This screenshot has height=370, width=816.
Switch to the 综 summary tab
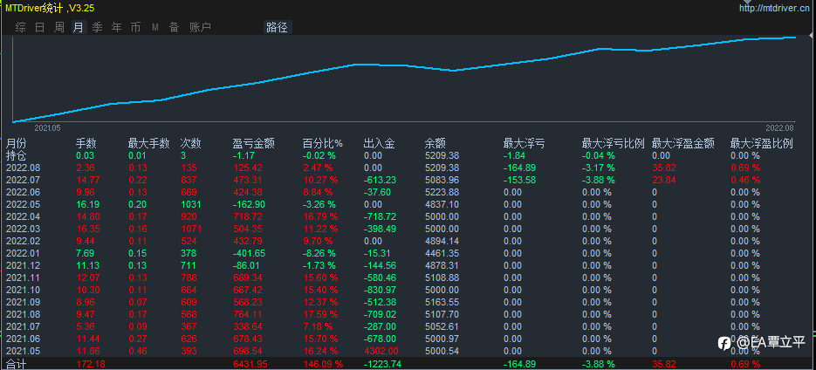click(20, 28)
